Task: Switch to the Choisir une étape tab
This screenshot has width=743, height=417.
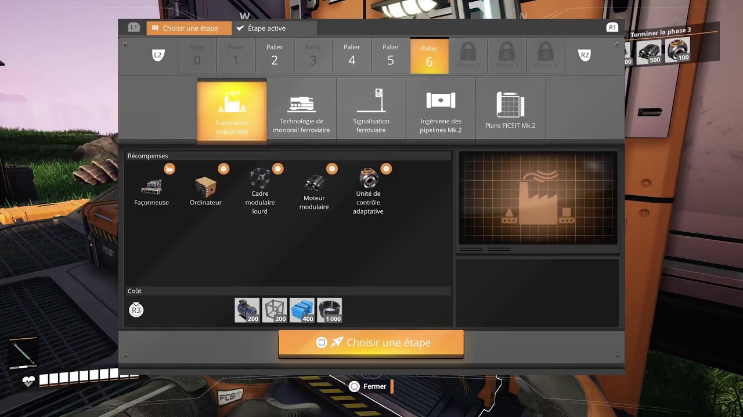Action: pos(189,28)
